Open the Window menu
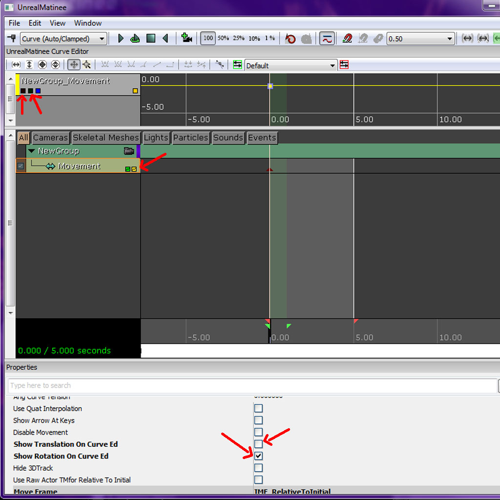Screen dimensions: 500x500 pos(88,23)
